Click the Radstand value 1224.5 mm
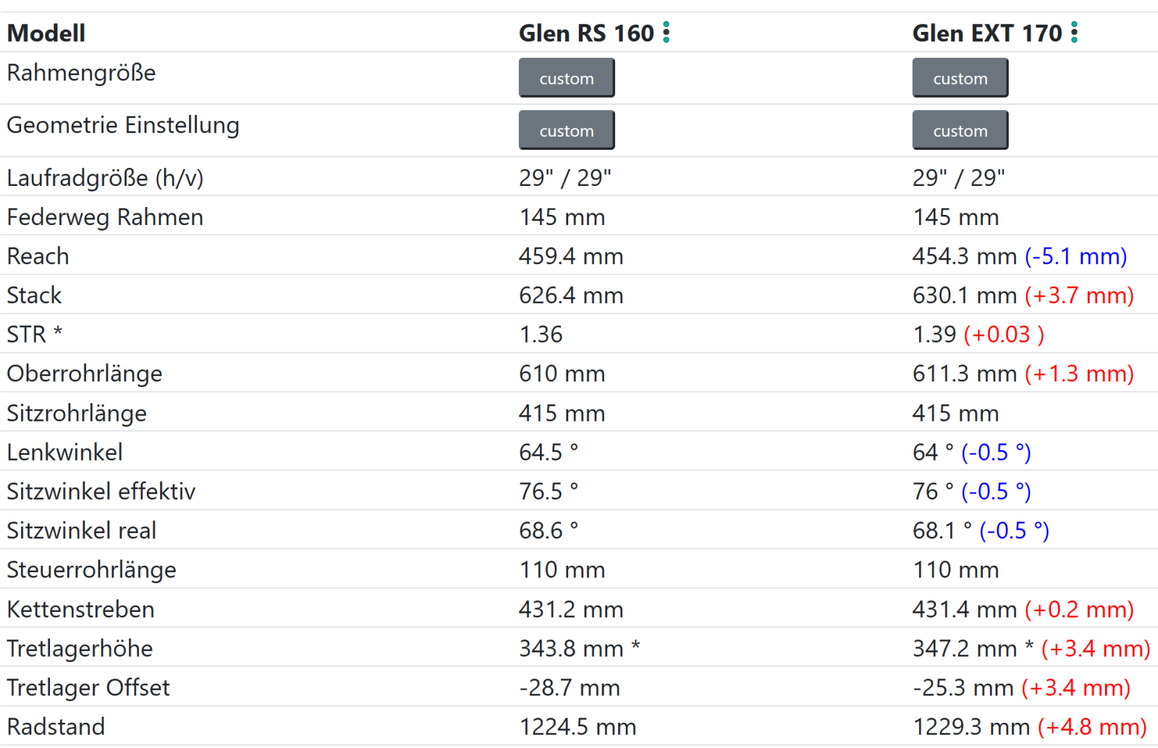Viewport: 1158px width, 748px height. [578, 726]
